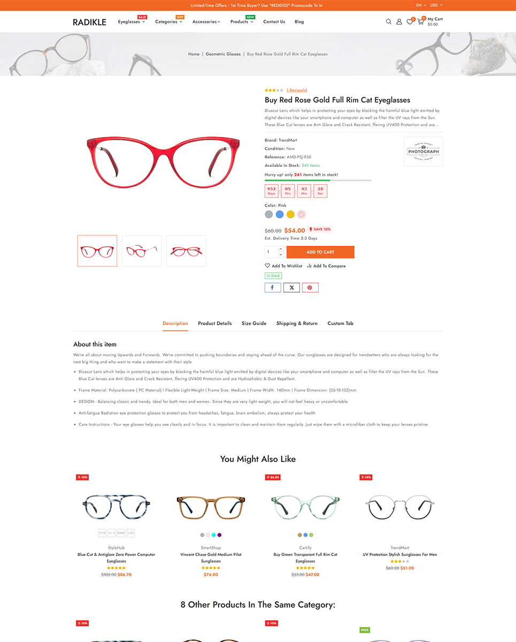The width and height of the screenshot is (516, 642).
Task: Select the yellow color option
Action: [290, 215]
